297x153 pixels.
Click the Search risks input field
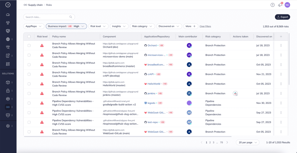point(46,17)
